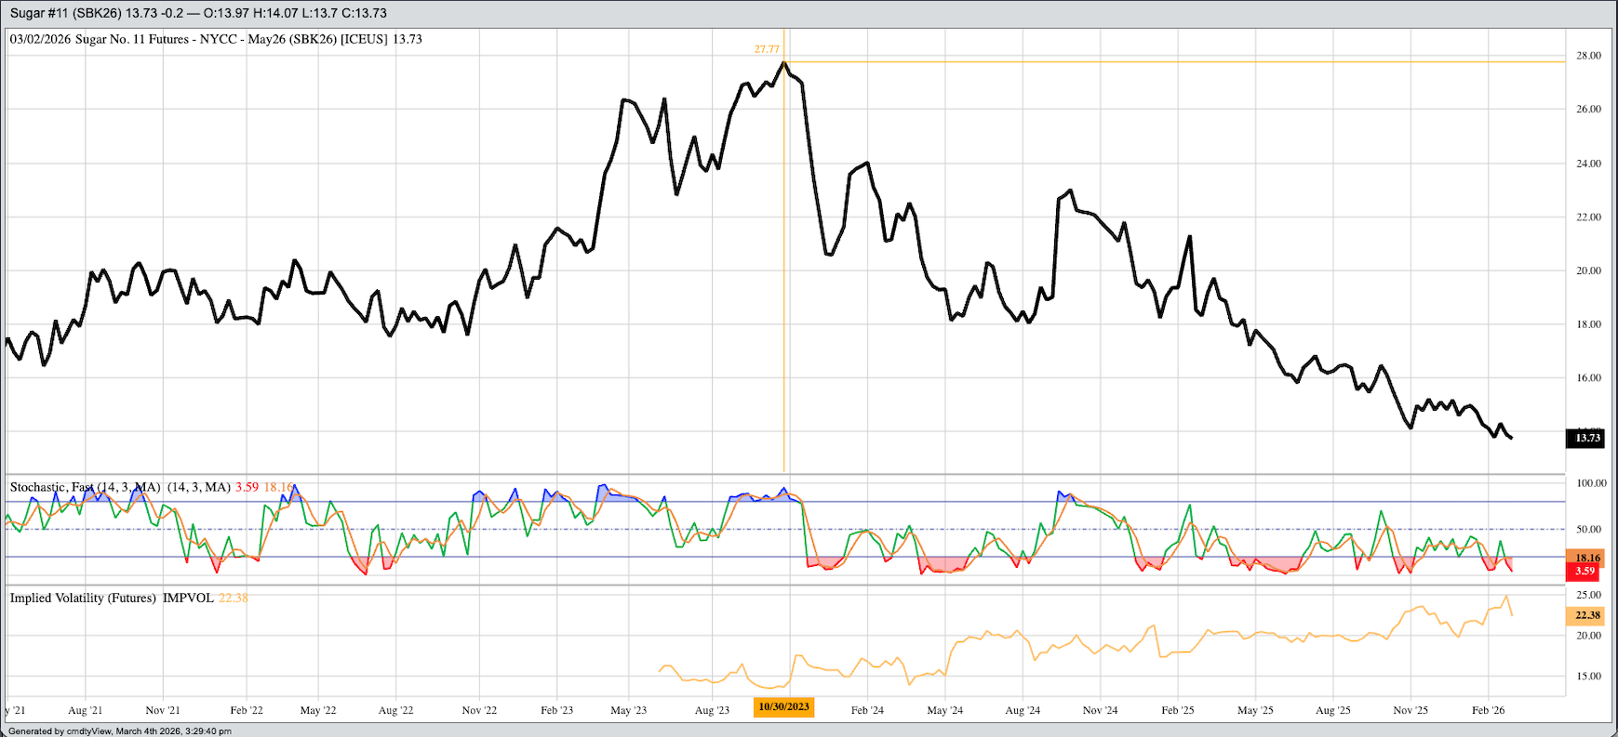Click the 100.00 stochastic axis label

(1591, 483)
